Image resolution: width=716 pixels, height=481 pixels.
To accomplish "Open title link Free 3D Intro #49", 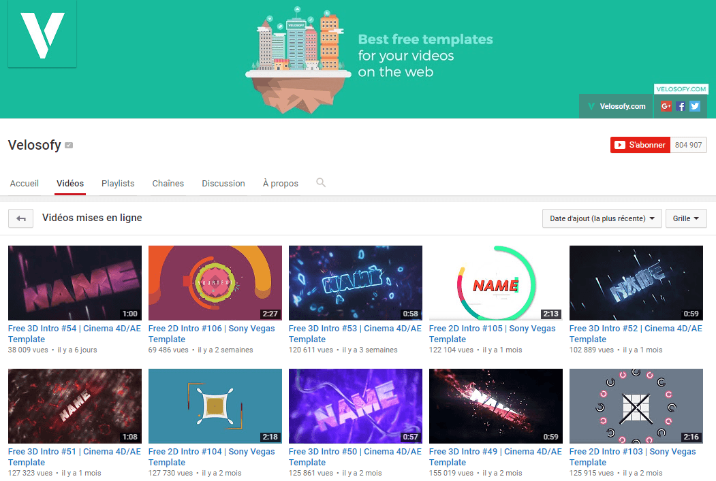I will 495,457.
